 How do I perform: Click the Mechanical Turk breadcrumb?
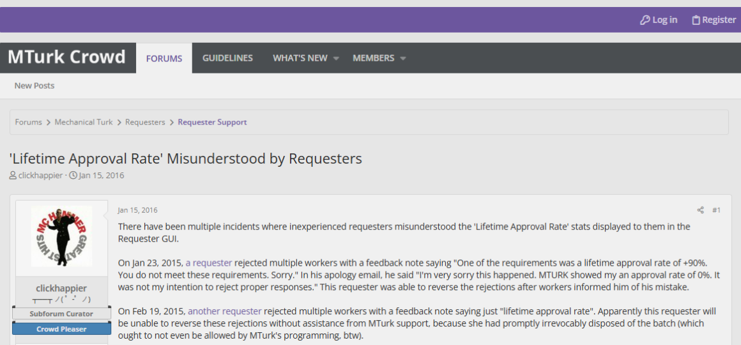tap(84, 122)
